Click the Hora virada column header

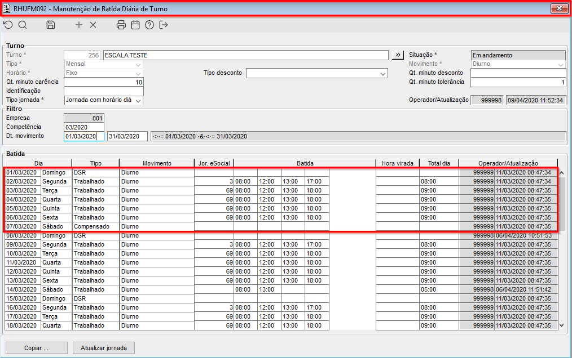[x=398, y=163]
